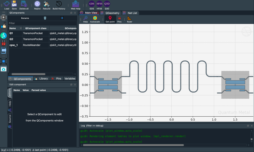The image size is (254, 152).
Task: Click the zoom-to-component icon beside trash
Action: pos(62,18)
